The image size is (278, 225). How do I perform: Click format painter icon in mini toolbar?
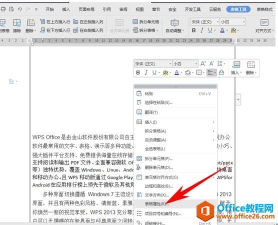[221, 72]
